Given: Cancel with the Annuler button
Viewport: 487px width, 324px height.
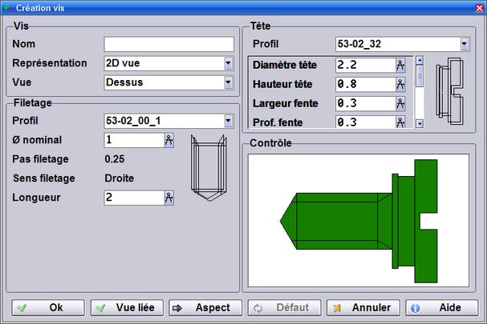Looking at the screenshot, I should point(363,307).
